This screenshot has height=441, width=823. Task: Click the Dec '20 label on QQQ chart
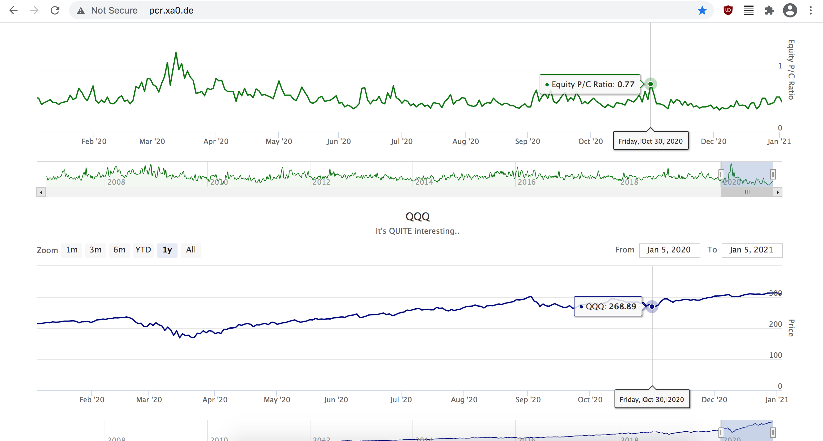pyautogui.click(x=714, y=400)
